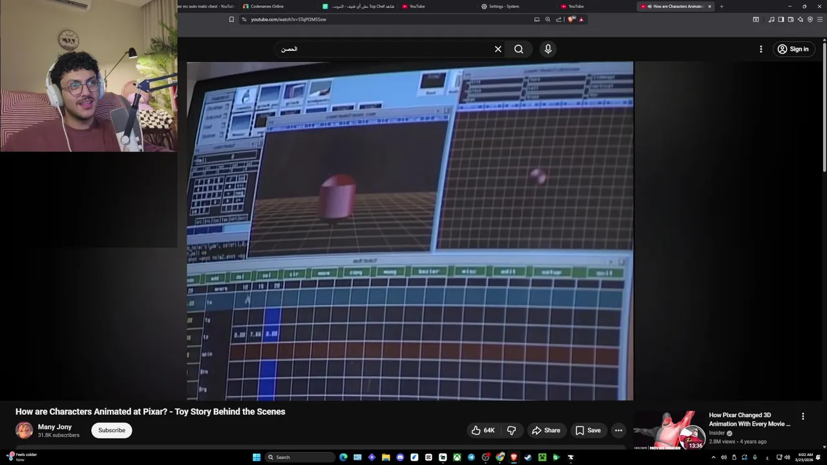This screenshot has width=827, height=465.
Task: Dislike the video
Action: (x=511, y=430)
